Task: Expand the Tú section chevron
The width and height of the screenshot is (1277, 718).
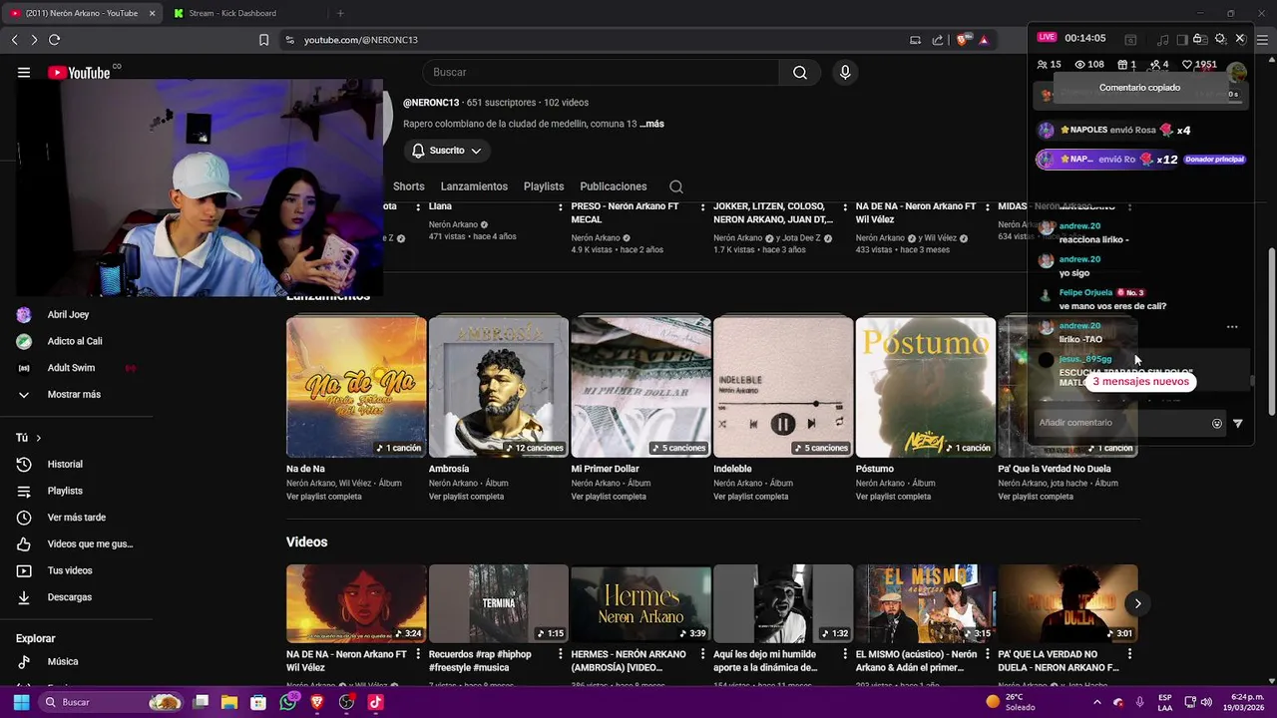Action: coord(39,438)
